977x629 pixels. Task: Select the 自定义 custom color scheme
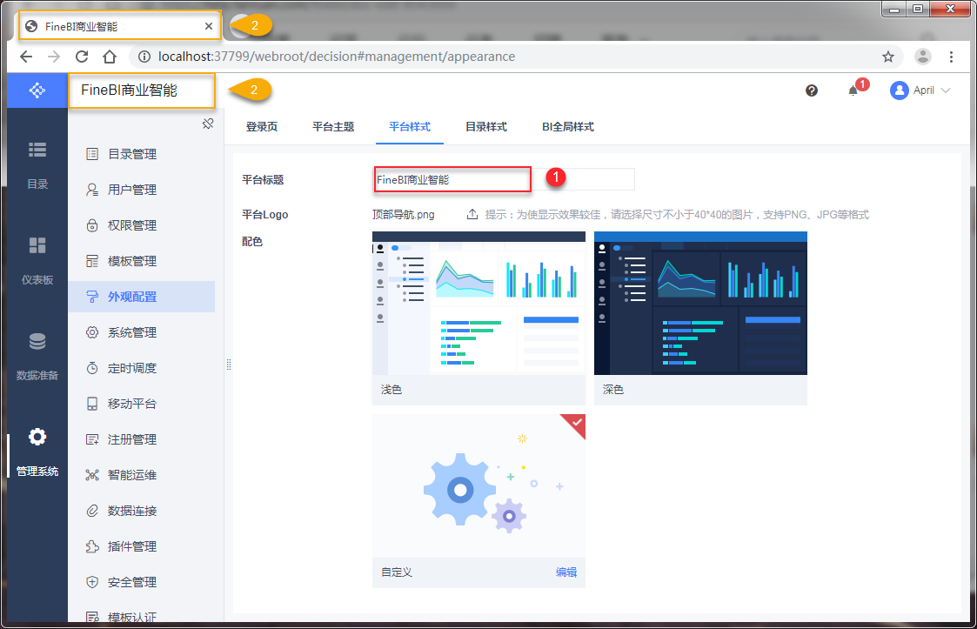[478, 500]
